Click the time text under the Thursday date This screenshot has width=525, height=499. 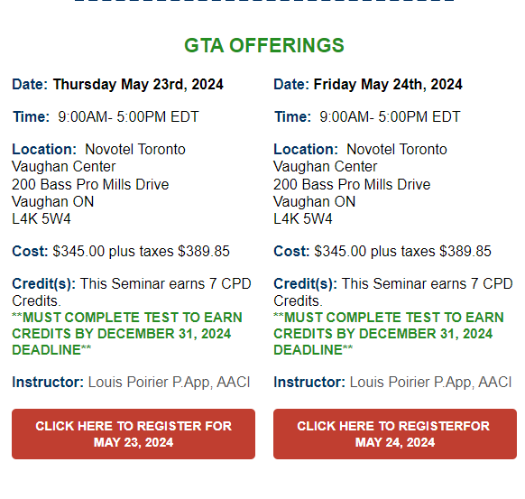[128, 117]
